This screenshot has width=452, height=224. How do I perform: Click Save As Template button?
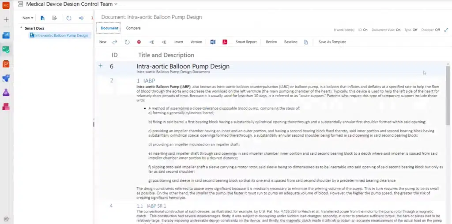(332, 42)
